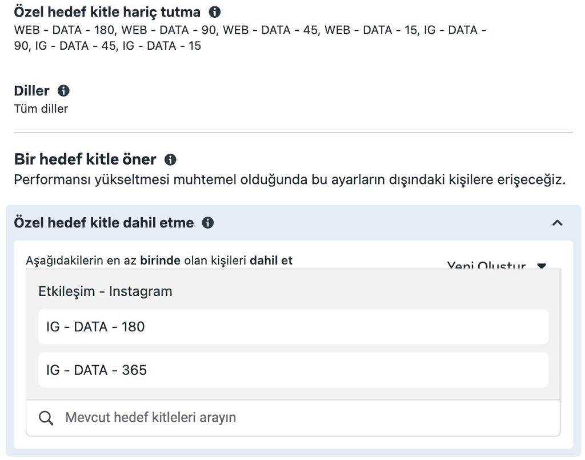The width and height of the screenshot is (585, 460).
Task: Open the Yeni Oluştur dropdown
Action: point(487,265)
